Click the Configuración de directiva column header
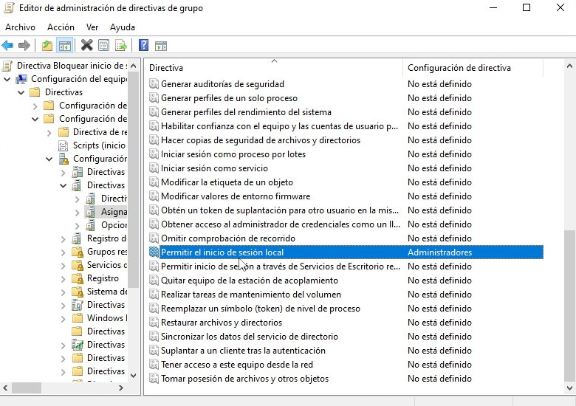This screenshot has height=406, width=576. pos(459,68)
